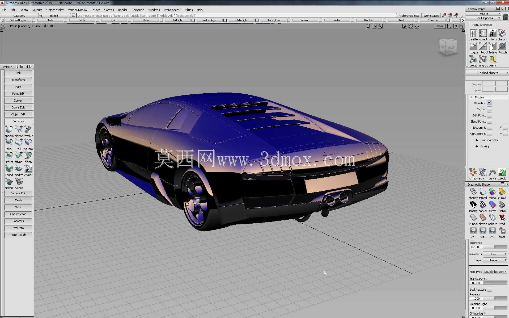Adjust the Repeats slider
Screen dimensions: 509x318
pos(495,298)
